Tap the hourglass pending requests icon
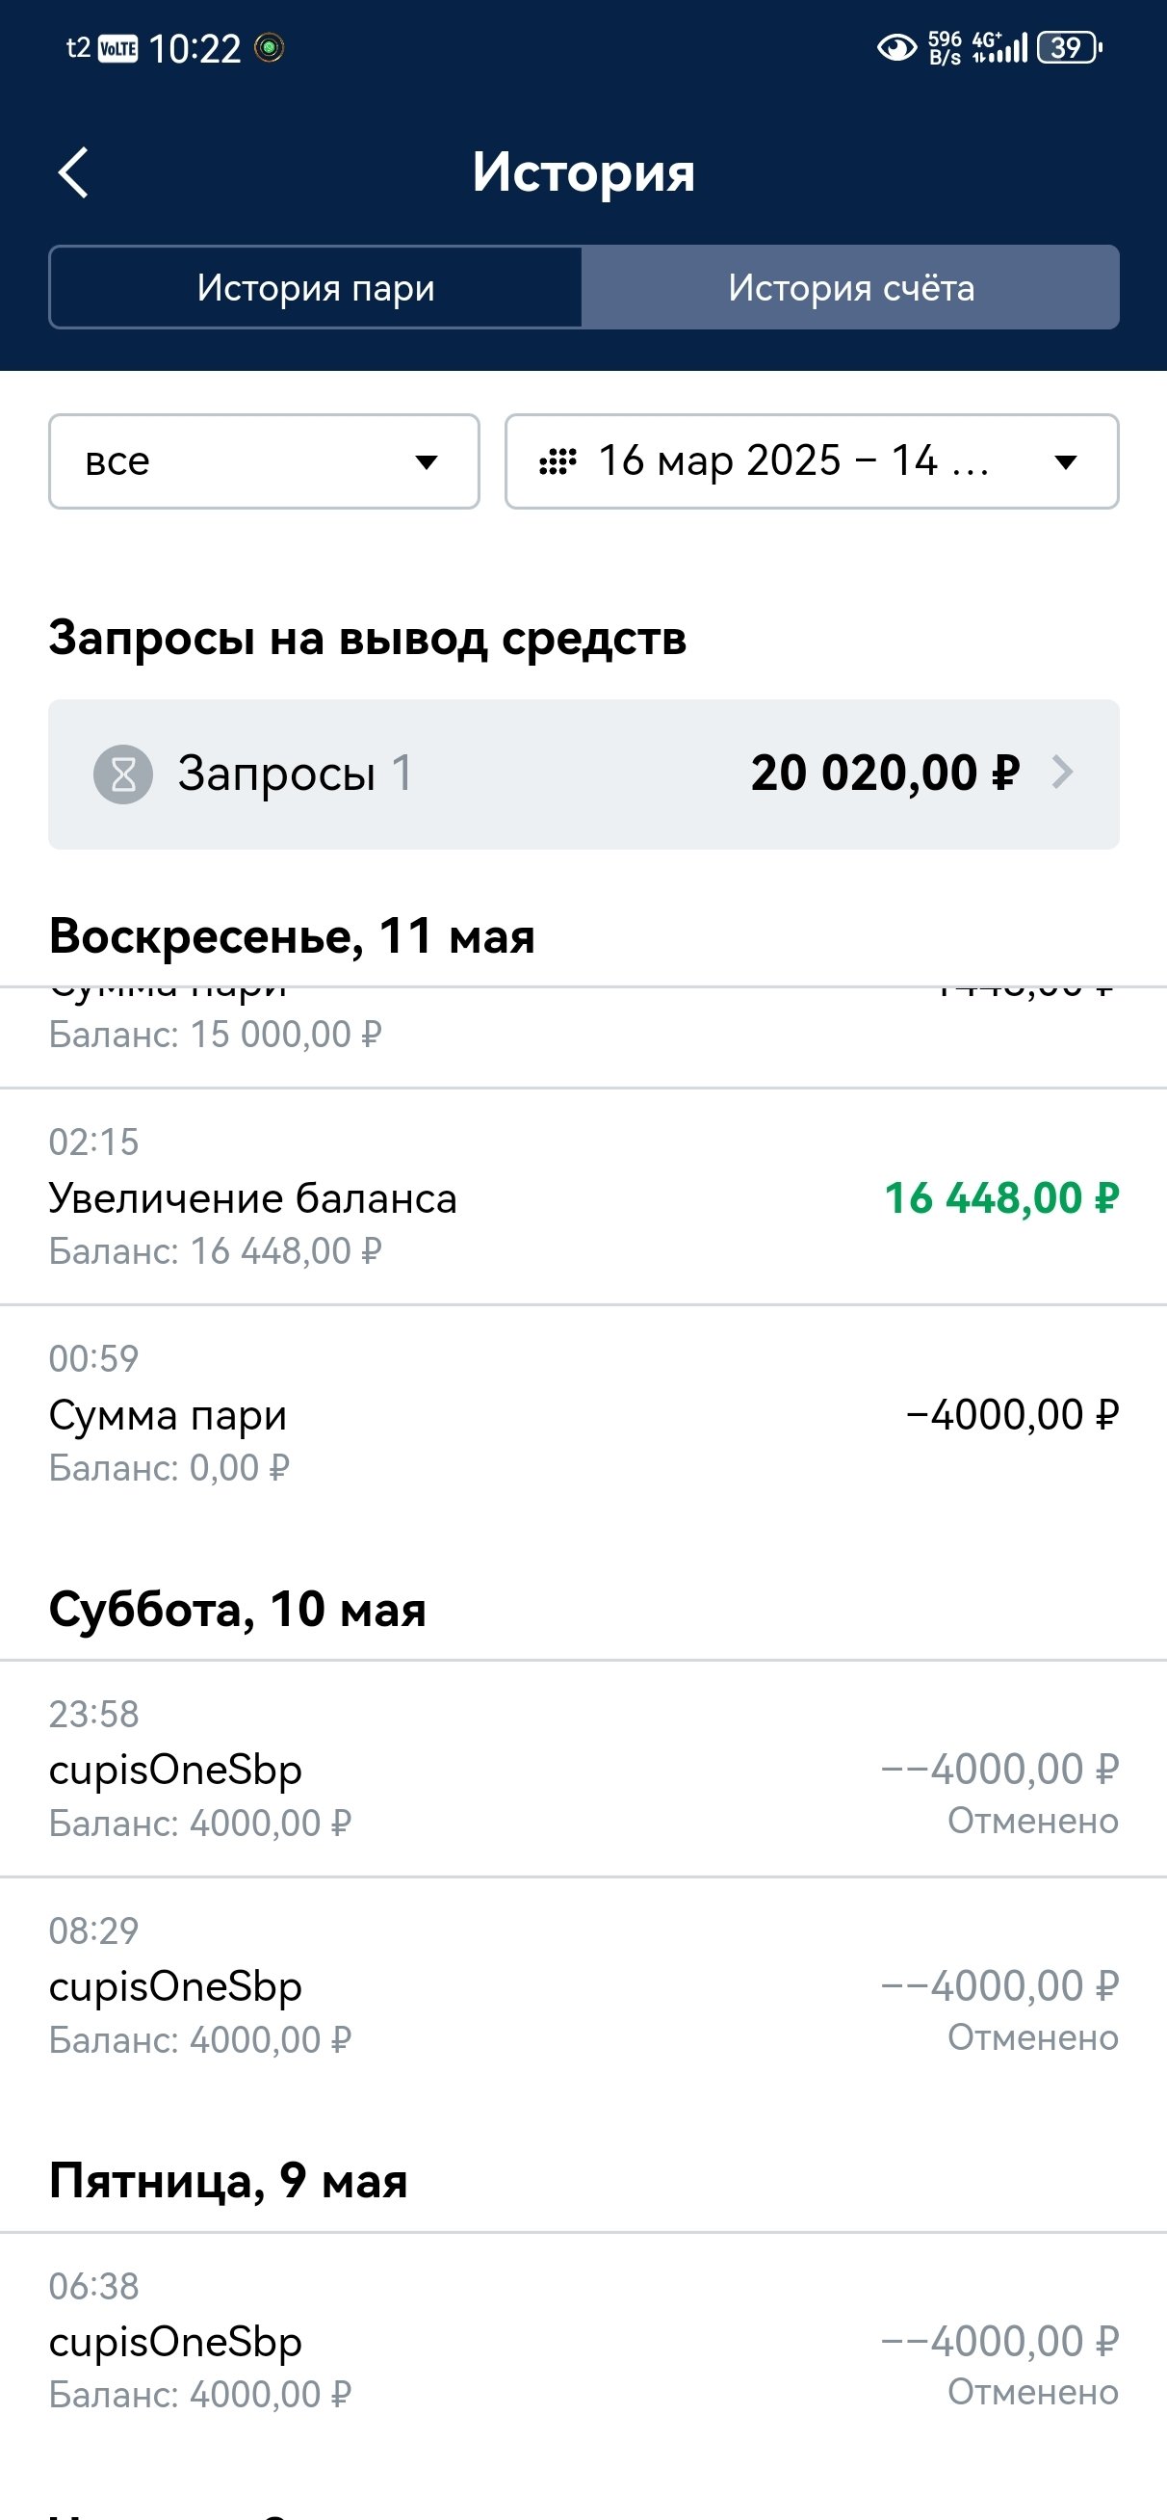 [123, 774]
